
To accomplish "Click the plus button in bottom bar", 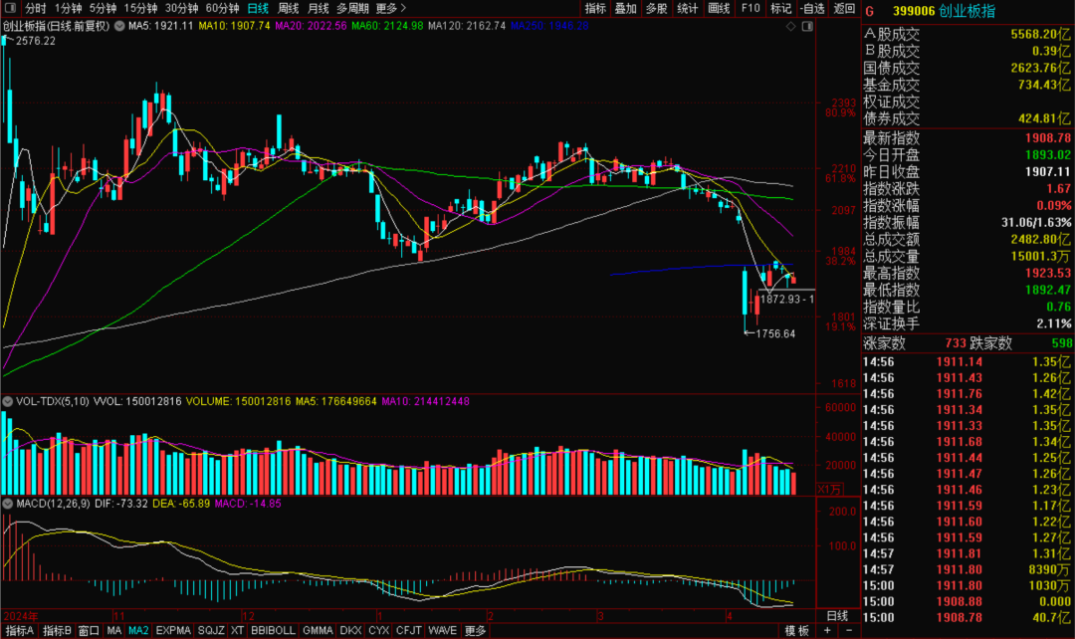I will click(x=827, y=631).
